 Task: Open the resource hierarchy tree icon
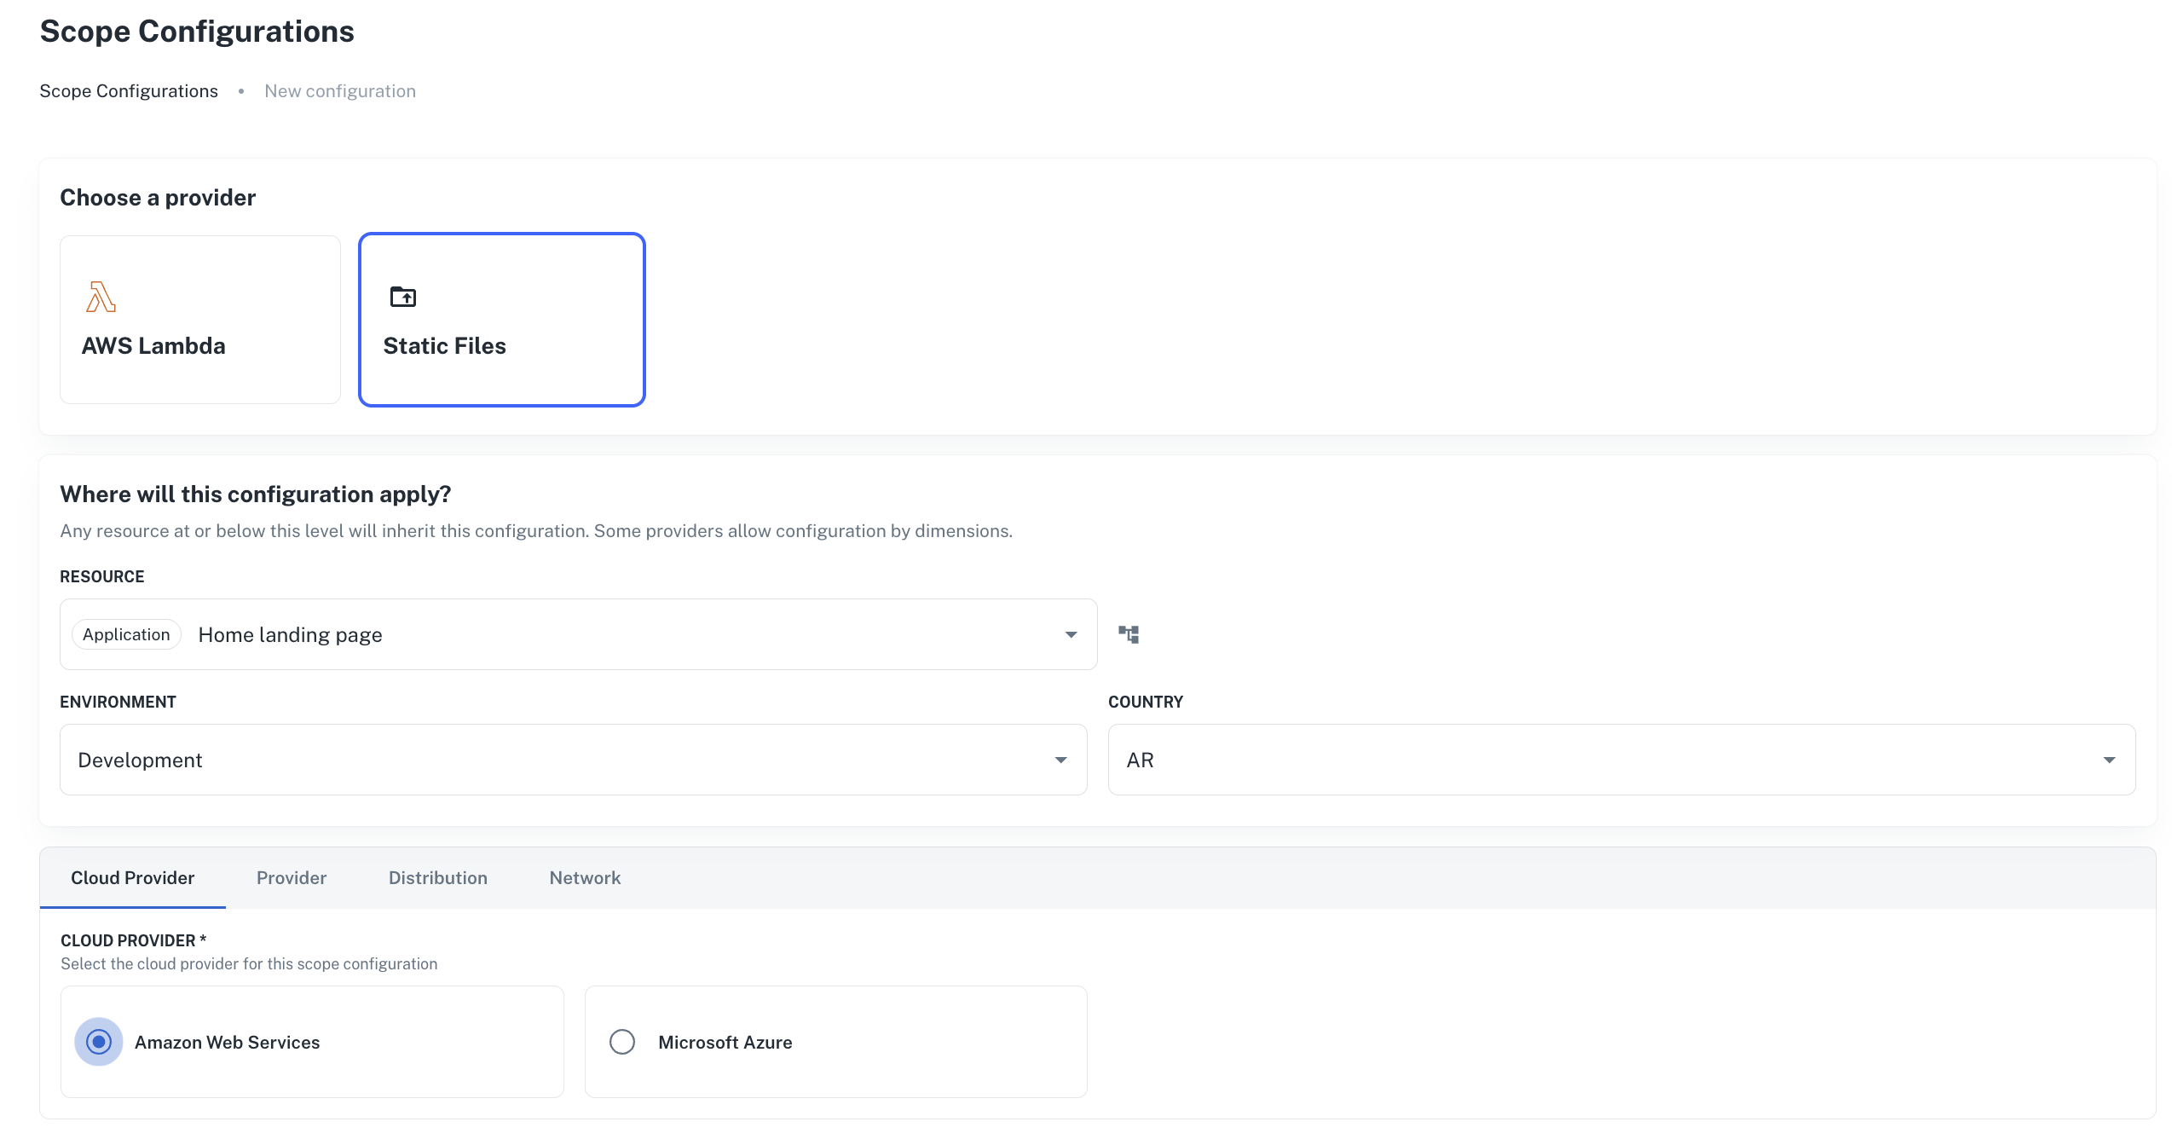[x=1129, y=634]
